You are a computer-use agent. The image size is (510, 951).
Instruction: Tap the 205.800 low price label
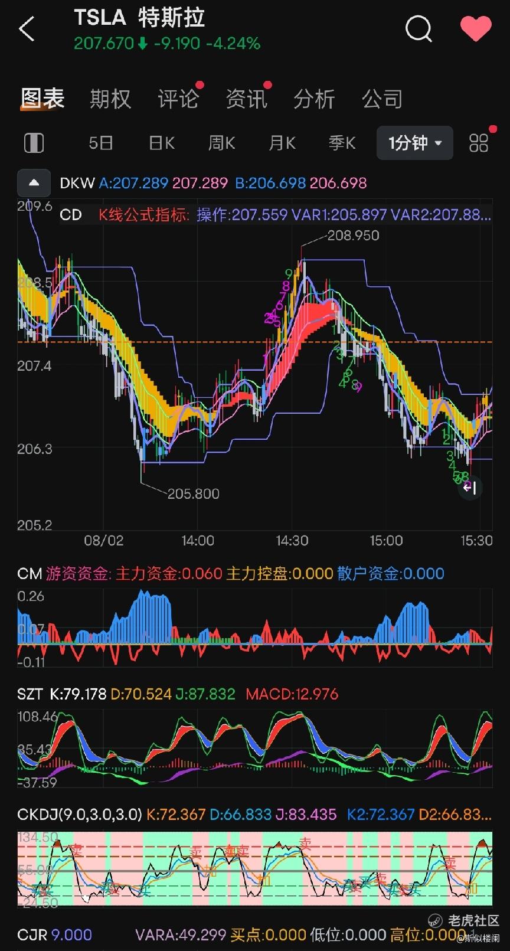pos(193,494)
